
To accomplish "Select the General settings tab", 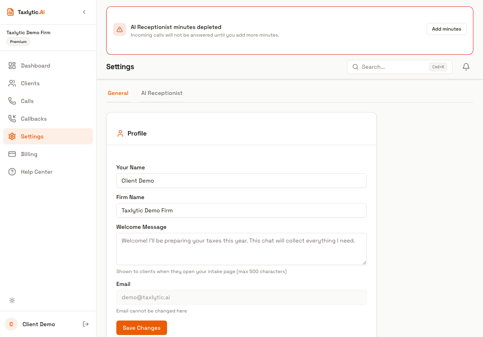I will (x=118, y=93).
